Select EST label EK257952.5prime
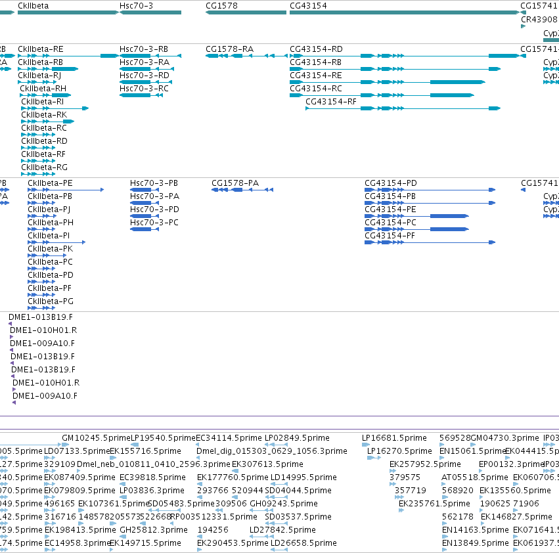 tap(425, 464)
